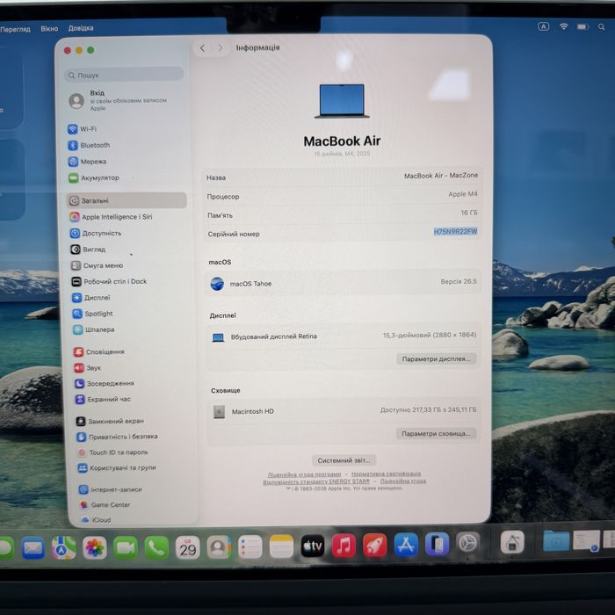The image size is (615, 615).
Task: Open the Перегляд menu in the menu bar
Action: click(x=15, y=29)
